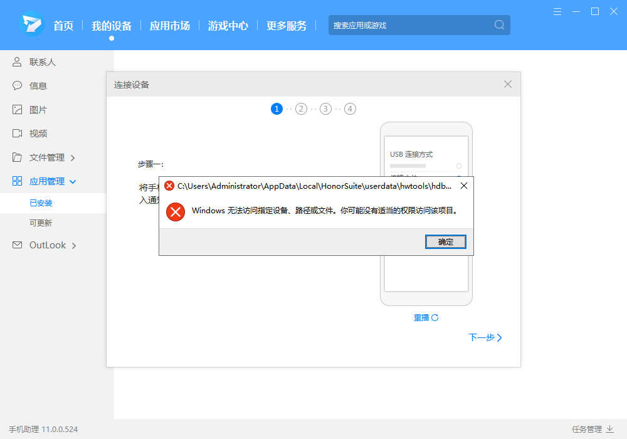Click the error message text
The width and height of the screenshot is (627, 439).
[325, 211]
